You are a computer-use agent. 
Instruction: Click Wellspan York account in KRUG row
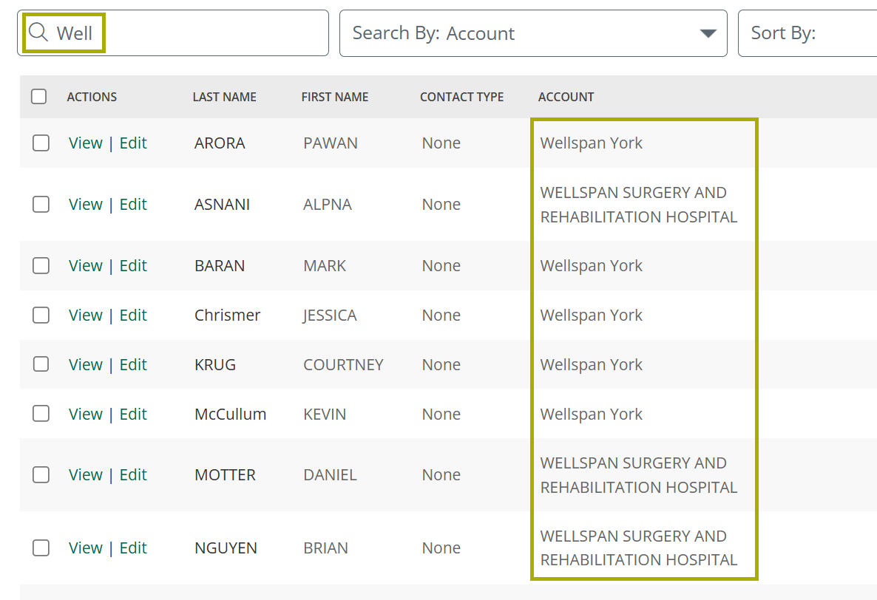591,364
